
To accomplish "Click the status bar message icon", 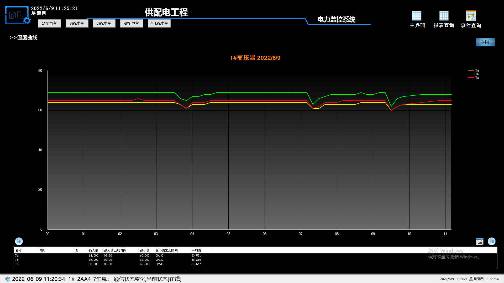I will coord(8,279).
